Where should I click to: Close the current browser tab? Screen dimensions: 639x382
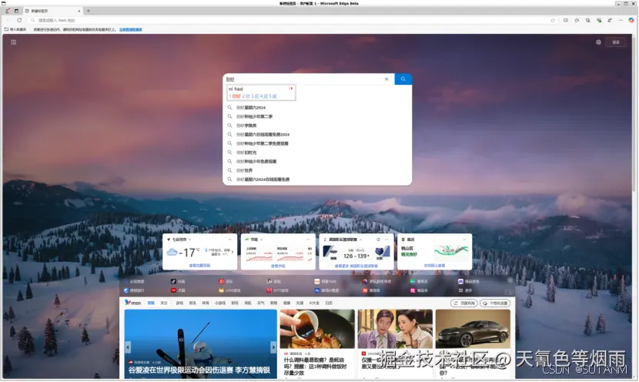79,11
